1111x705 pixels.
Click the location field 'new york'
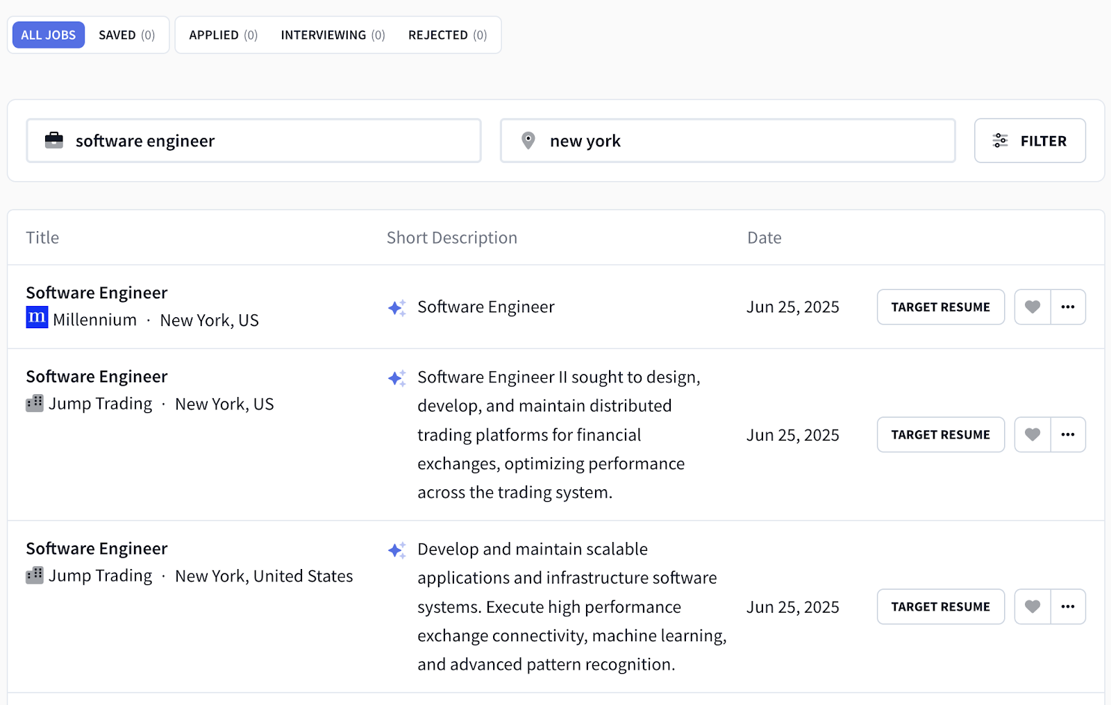click(x=728, y=141)
